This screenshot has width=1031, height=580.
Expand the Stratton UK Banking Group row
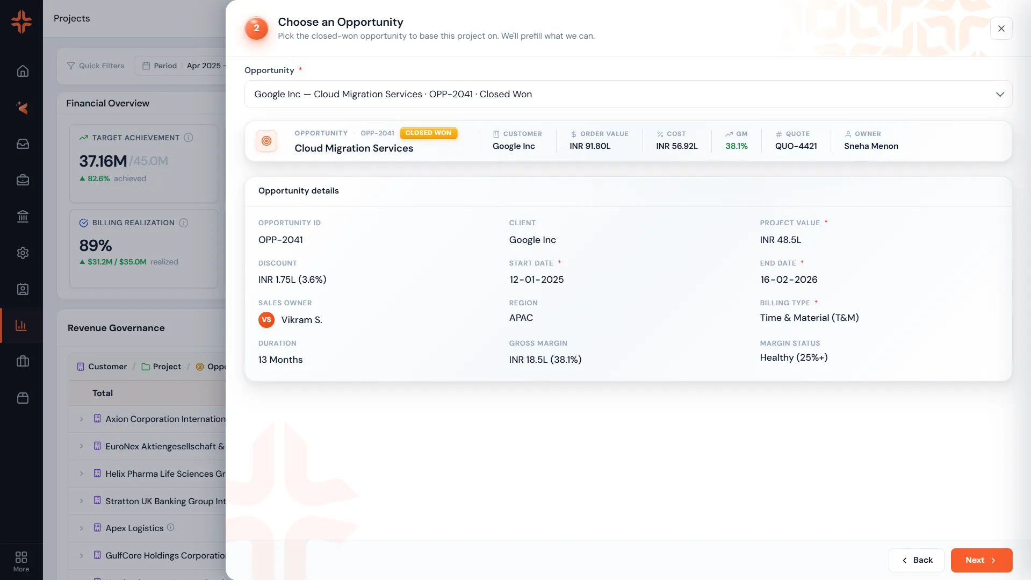pos(82,501)
